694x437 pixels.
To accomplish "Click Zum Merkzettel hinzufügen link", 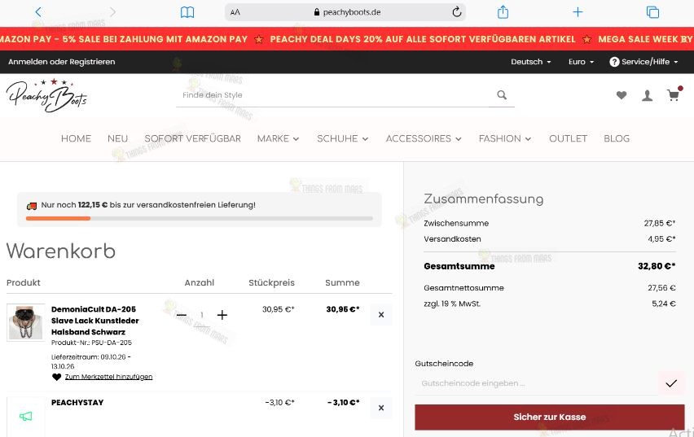I will coord(108,377).
